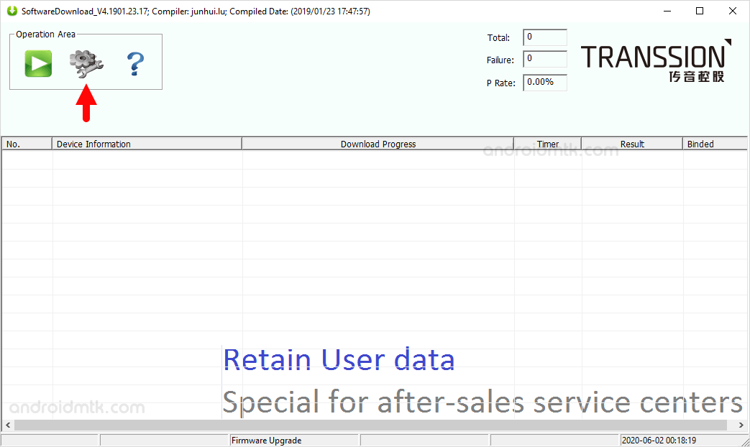The height and width of the screenshot is (447, 750).
Task: Select the Total count field
Action: 544,37
